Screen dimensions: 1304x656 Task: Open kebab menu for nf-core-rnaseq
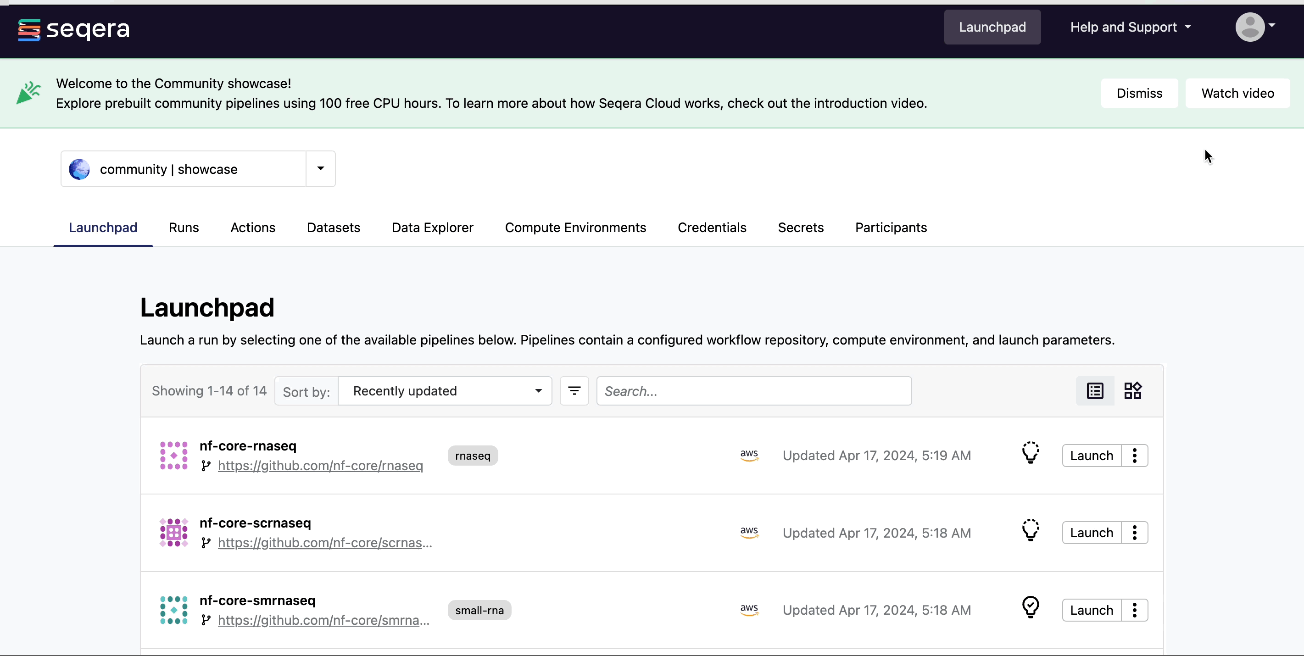(x=1134, y=456)
